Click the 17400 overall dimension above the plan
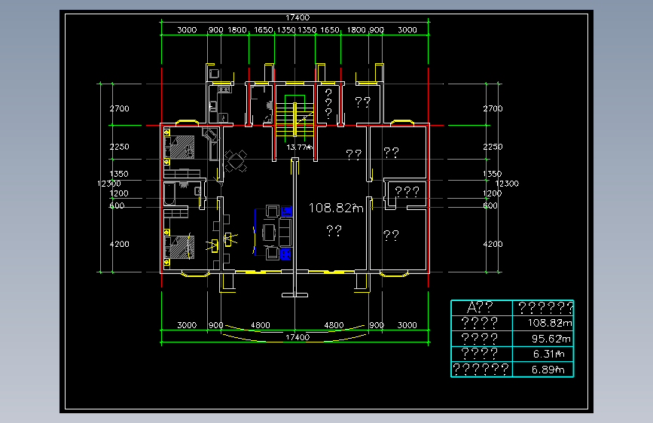653x423 pixels. click(x=298, y=17)
